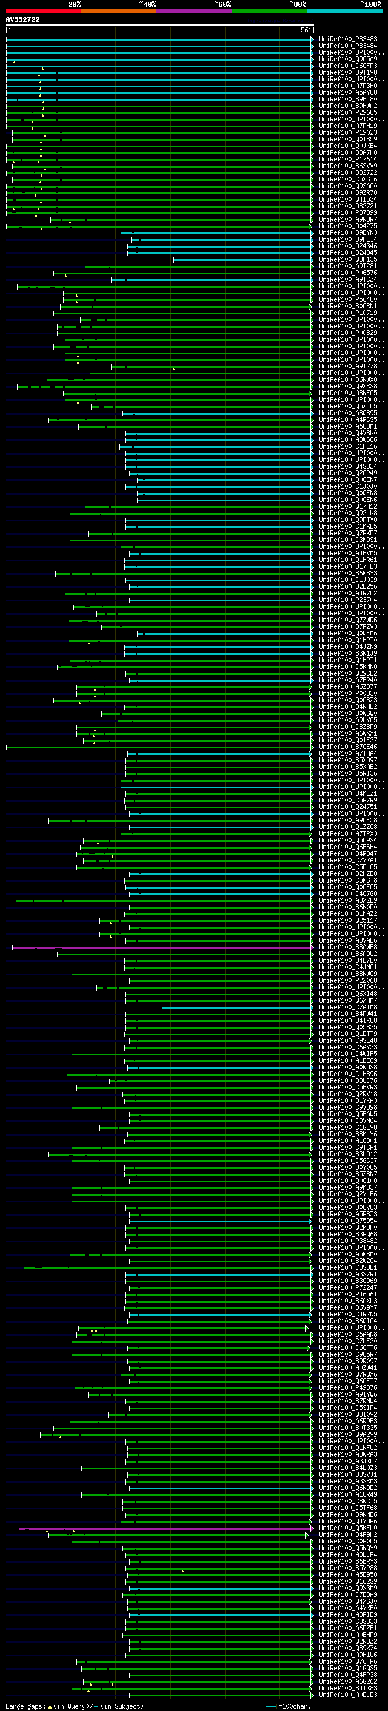
Task: Select the UniRef100_Q4P9M2 label
Action: [348, 1535]
